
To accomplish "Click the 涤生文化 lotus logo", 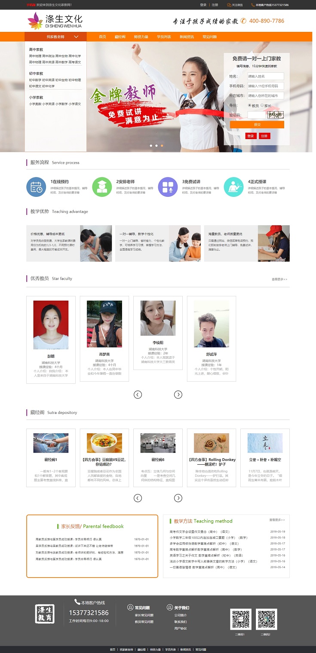I will (x=35, y=20).
